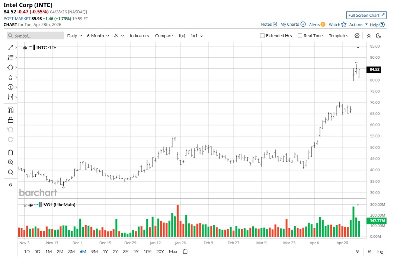Select the 5D time range
The height and width of the screenshot is (259, 394).
38,252
